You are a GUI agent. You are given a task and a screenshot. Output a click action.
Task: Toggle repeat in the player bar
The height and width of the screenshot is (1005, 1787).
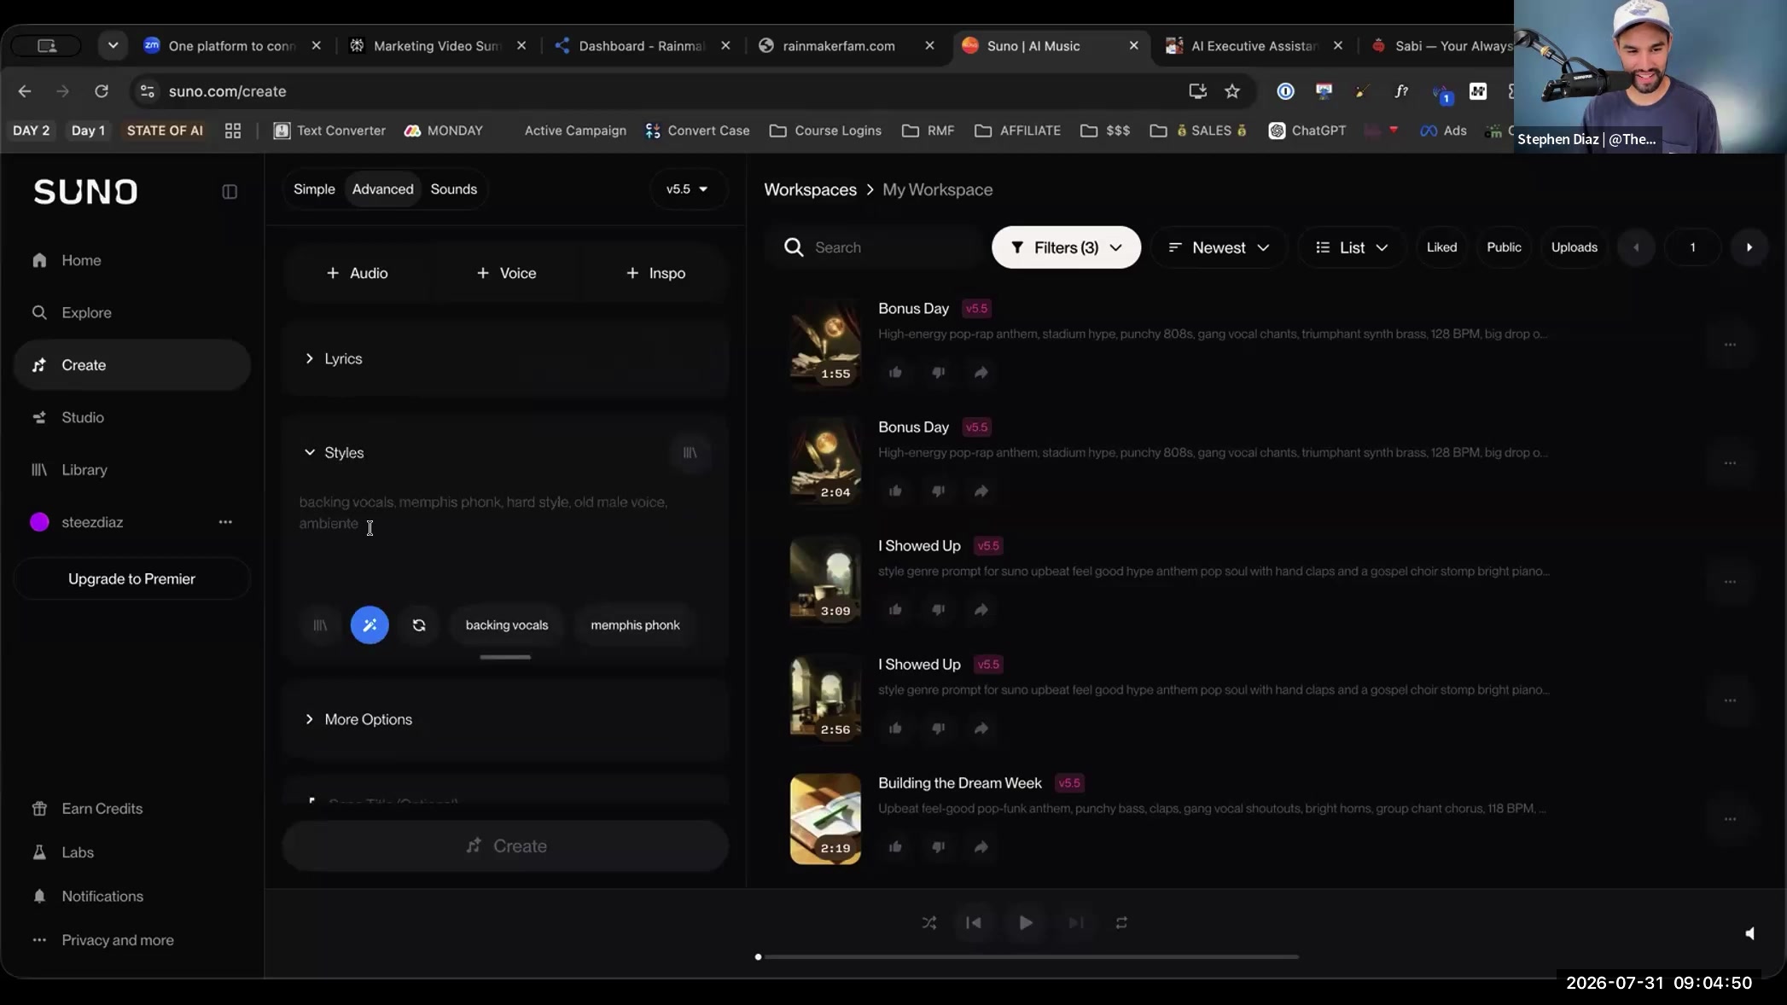(1121, 923)
